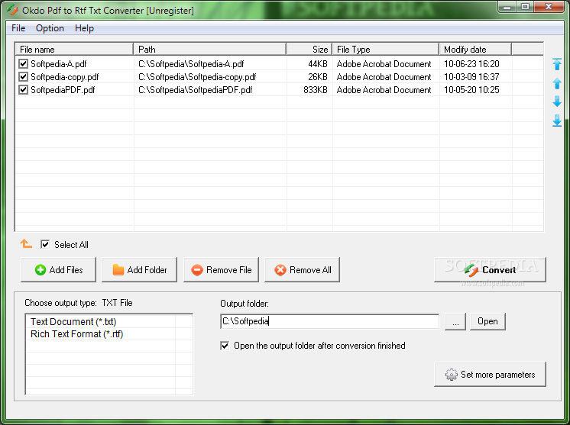
Task: Close the Okdo converter window
Action: click(549, 7)
